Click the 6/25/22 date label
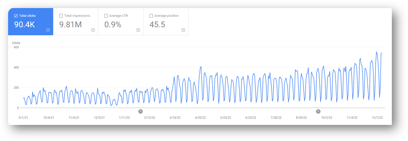This screenshot has height=141, width=408. [x=251, y=118]
